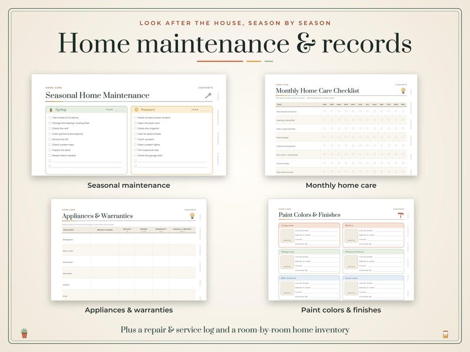Click the 'Home maintenance & records' headline
The image size is (470, 352).
[235, 43]
